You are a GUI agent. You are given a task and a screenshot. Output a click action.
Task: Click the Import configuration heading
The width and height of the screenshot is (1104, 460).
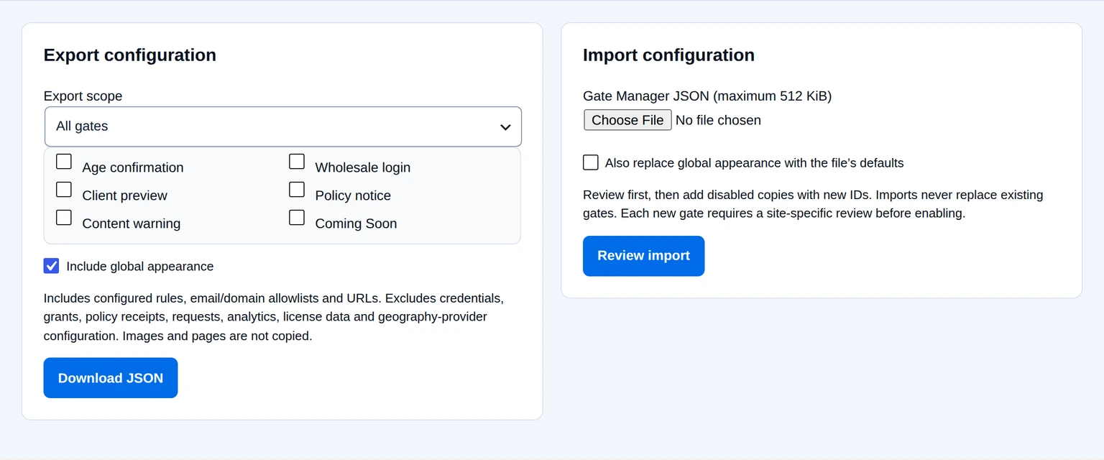668,55
